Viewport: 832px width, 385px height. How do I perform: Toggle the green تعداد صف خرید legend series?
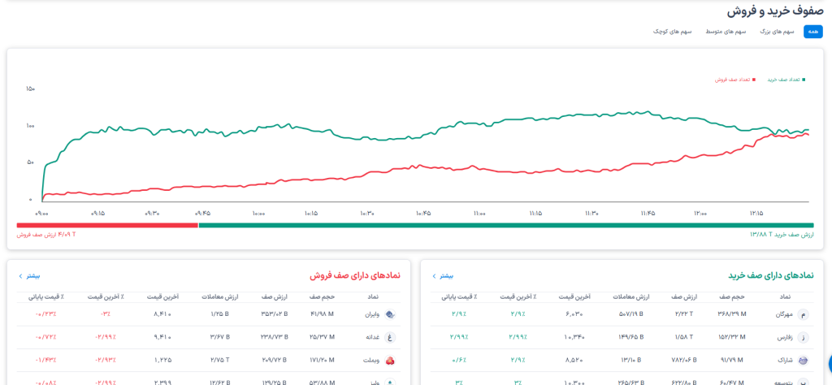783,80
